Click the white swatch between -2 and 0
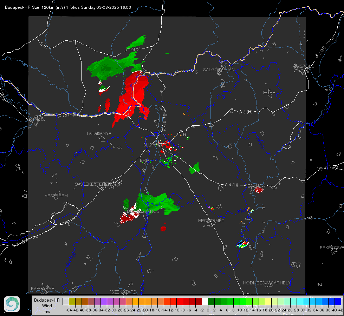The image size is (344, 316). pos(205,302)
